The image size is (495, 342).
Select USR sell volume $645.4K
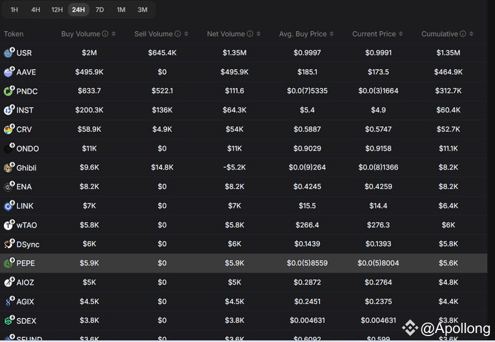coord(162,53)
